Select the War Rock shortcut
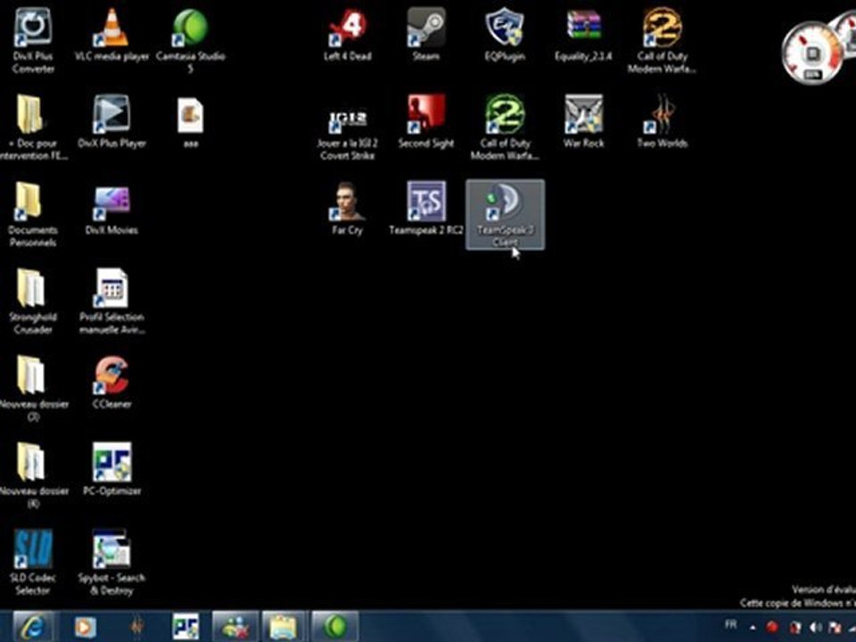This screenshot has height=642, width=856. 583,121
